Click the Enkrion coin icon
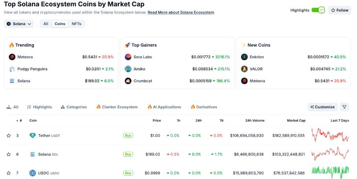The height and width of the screenshot is (179, 357). pyautogui.click(x=244, y=57)
